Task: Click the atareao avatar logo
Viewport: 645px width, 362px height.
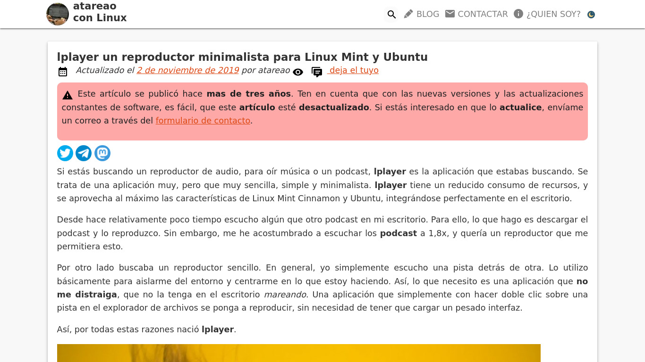Action: click(x=58, y=14)
